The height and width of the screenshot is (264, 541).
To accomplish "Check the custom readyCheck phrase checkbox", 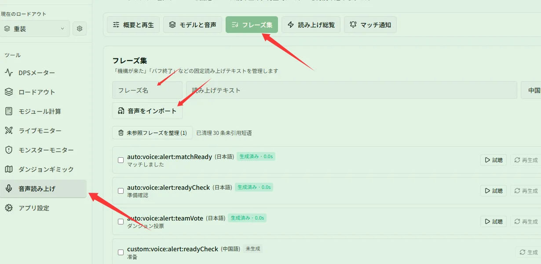I will [x=121, y=253].
